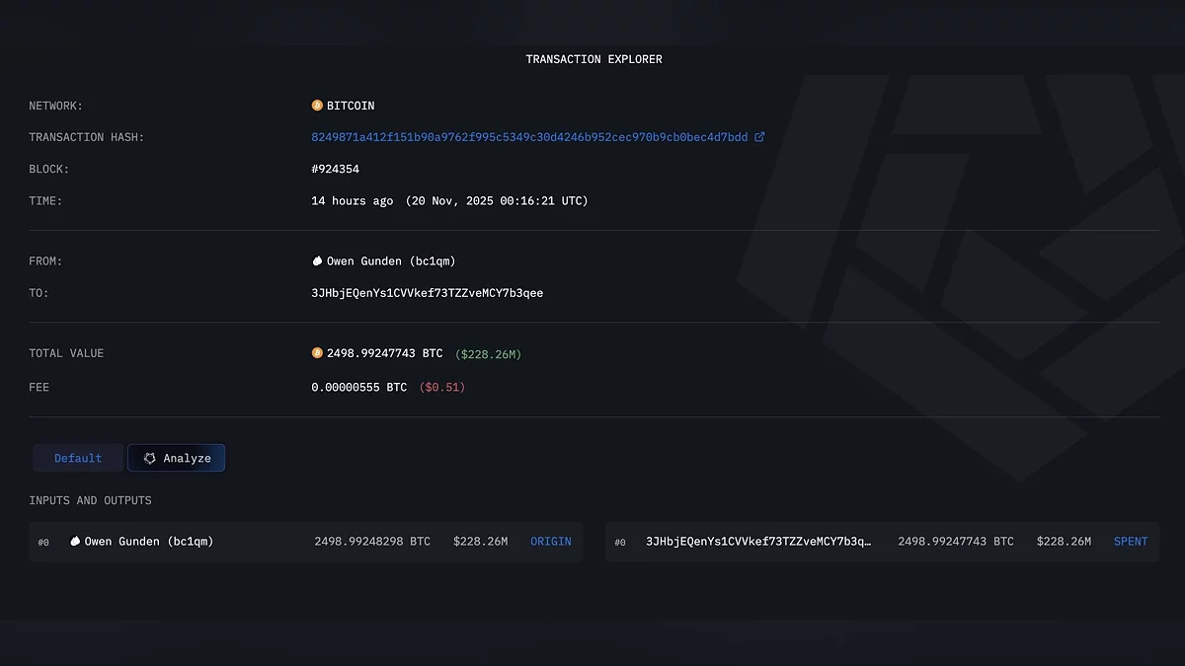Click the ORIGIN link on input #0

coord(551,542)
